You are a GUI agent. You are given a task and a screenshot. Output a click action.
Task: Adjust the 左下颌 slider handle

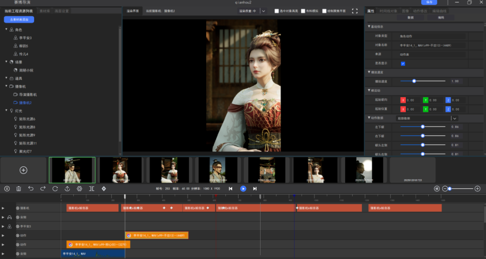coord(423,127)
